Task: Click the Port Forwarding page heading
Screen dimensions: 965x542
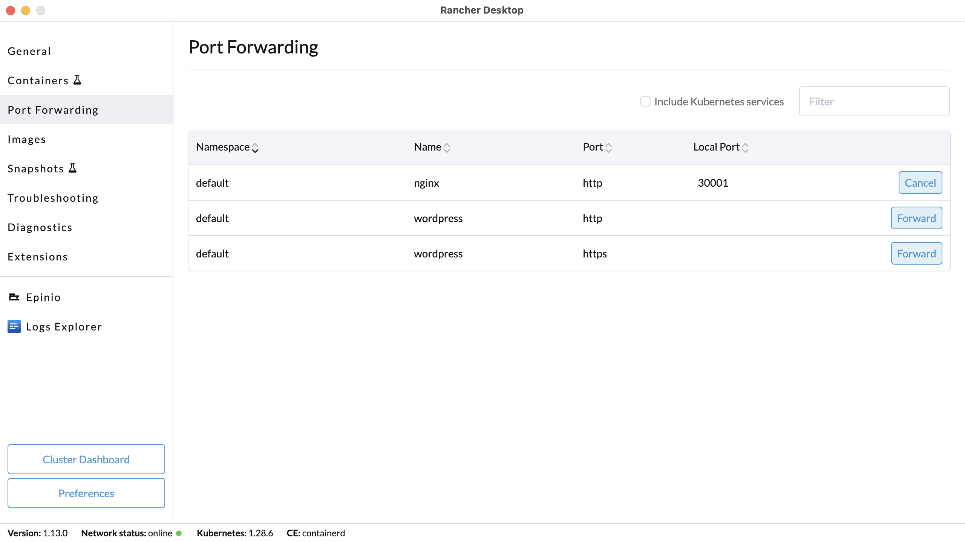Action: [253, 47]
